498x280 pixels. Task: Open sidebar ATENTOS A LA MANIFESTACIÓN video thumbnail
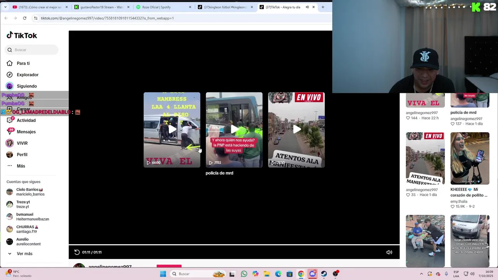[425, 158]
